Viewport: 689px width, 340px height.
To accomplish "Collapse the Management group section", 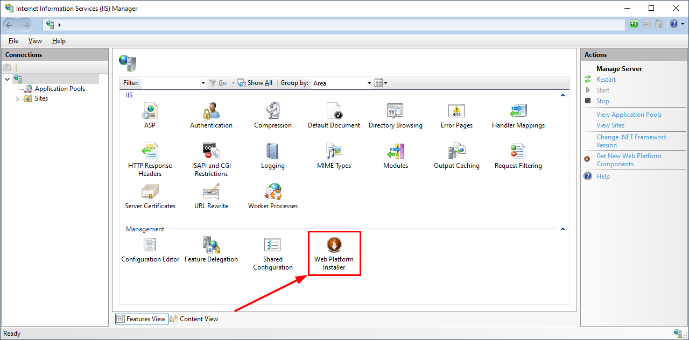I will [x=563, y=229].
